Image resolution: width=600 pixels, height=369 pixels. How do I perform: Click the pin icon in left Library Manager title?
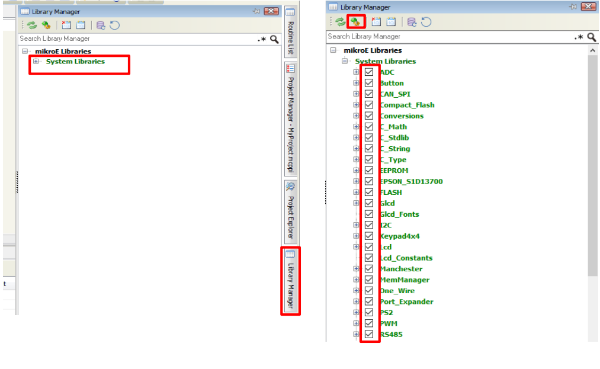point(255,11)
